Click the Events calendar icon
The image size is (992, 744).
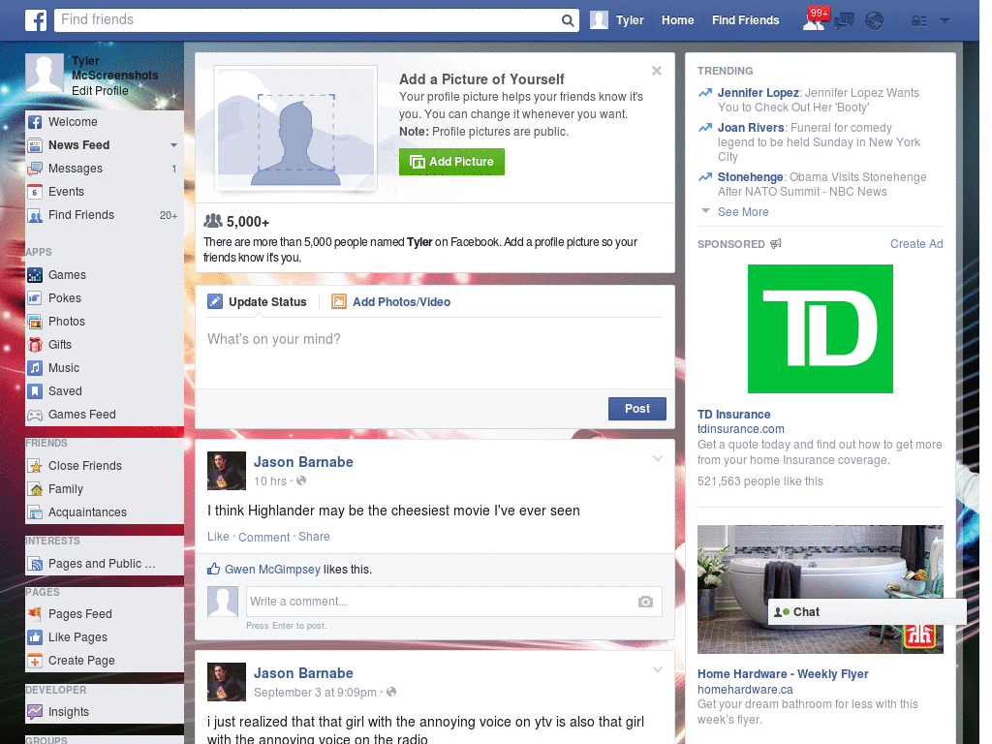click(x=35, y=192)
